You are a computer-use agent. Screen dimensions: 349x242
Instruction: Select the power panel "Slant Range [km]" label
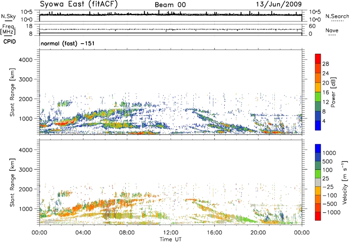point(12,92)
